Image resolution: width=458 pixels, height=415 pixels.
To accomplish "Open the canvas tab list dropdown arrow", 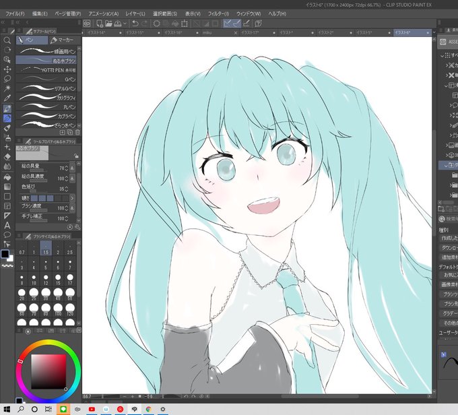I will click(x=434, y=32).
